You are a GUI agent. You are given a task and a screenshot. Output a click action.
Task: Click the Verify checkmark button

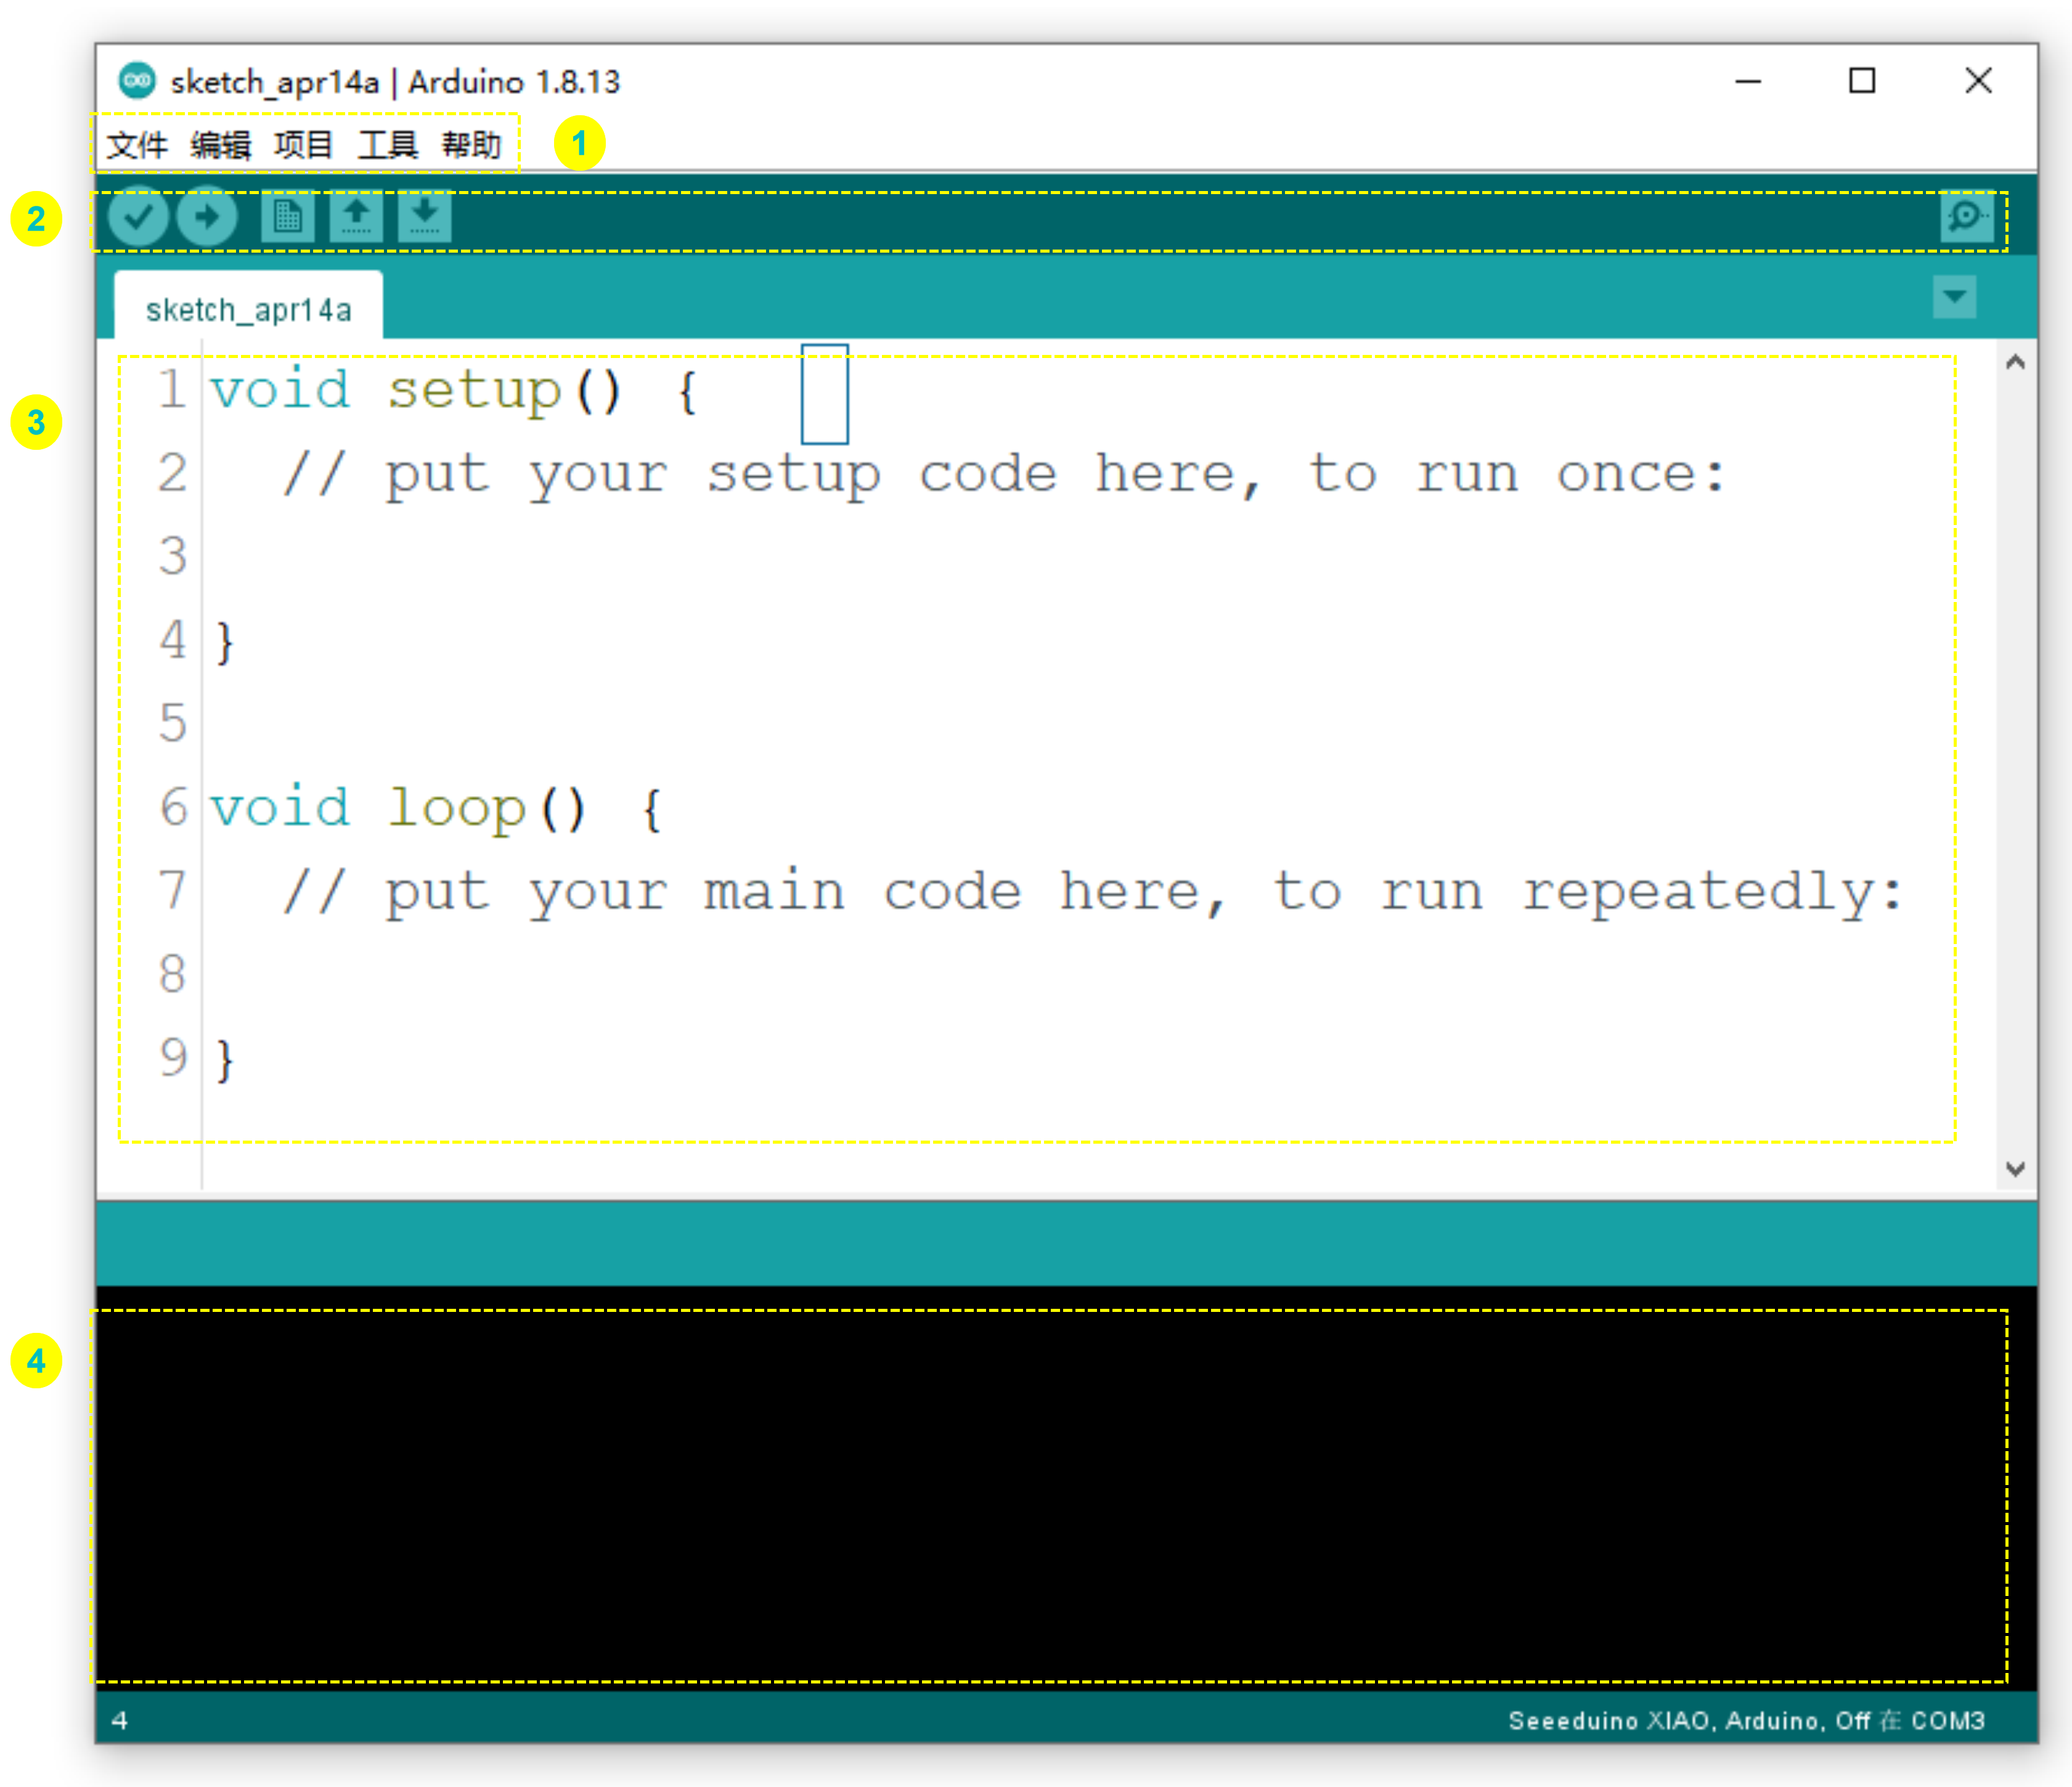pyautogui.click(x=138, y=216)
